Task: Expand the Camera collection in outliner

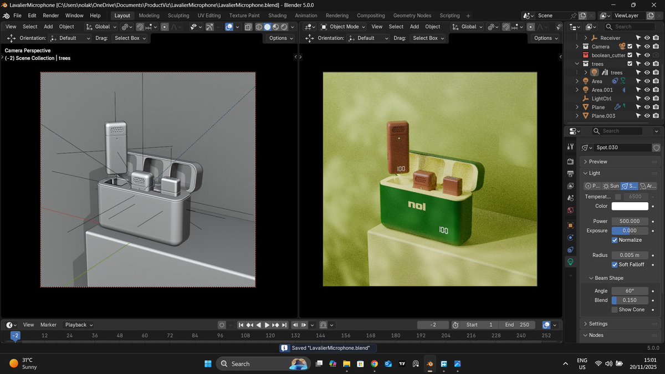Action: (x=577, y=47)
